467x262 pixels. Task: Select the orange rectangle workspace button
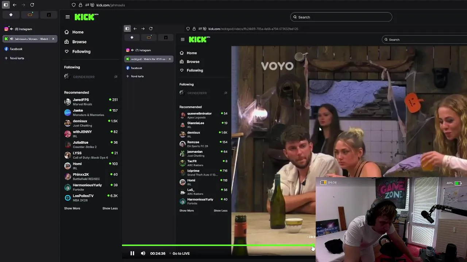[30, 15]
